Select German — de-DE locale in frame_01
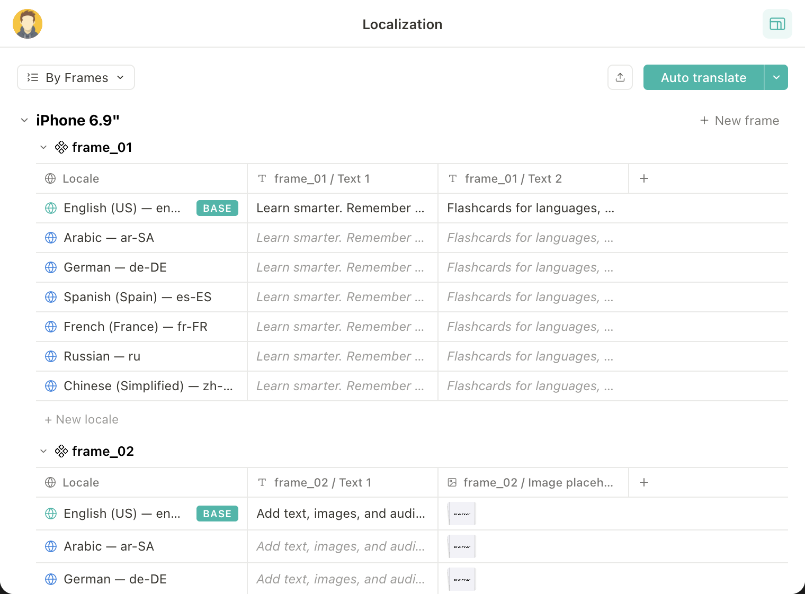Viewport: 805px width, 594px height. tap(141, 267)
